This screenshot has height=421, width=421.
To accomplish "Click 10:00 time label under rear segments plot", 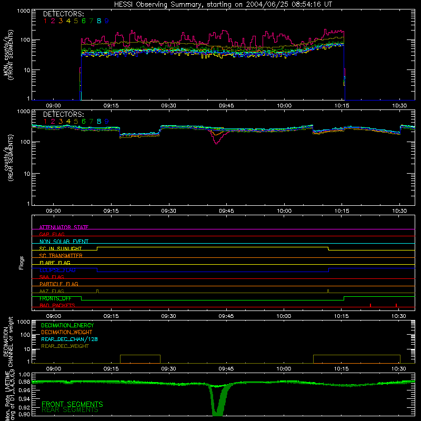I will click(x=284, y=211).
